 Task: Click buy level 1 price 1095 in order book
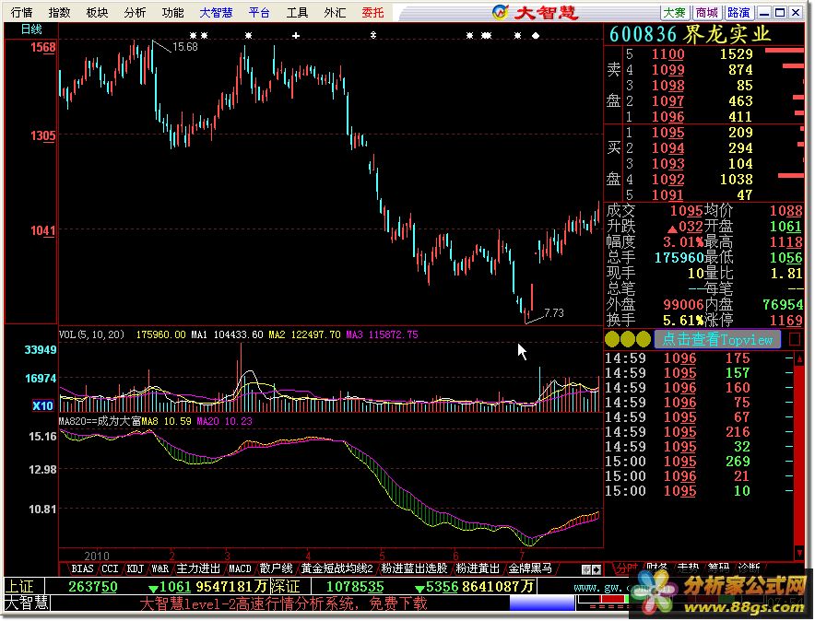click(667, 133)
